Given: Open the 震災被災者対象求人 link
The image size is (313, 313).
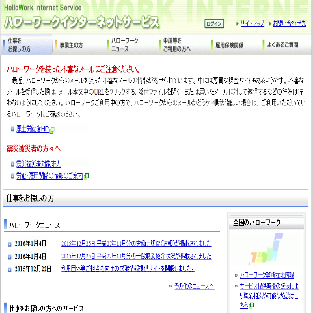Looking at the screenshot, I should (x=39, y=164).
